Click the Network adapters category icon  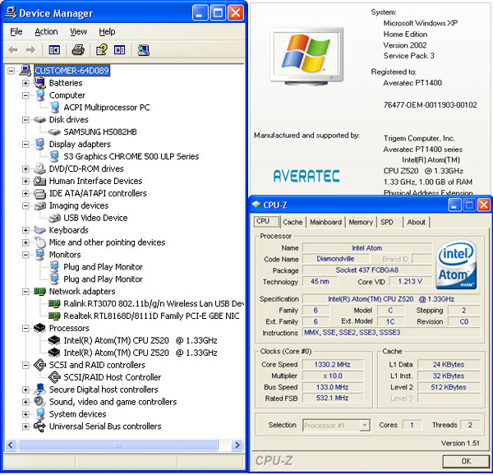39,291
